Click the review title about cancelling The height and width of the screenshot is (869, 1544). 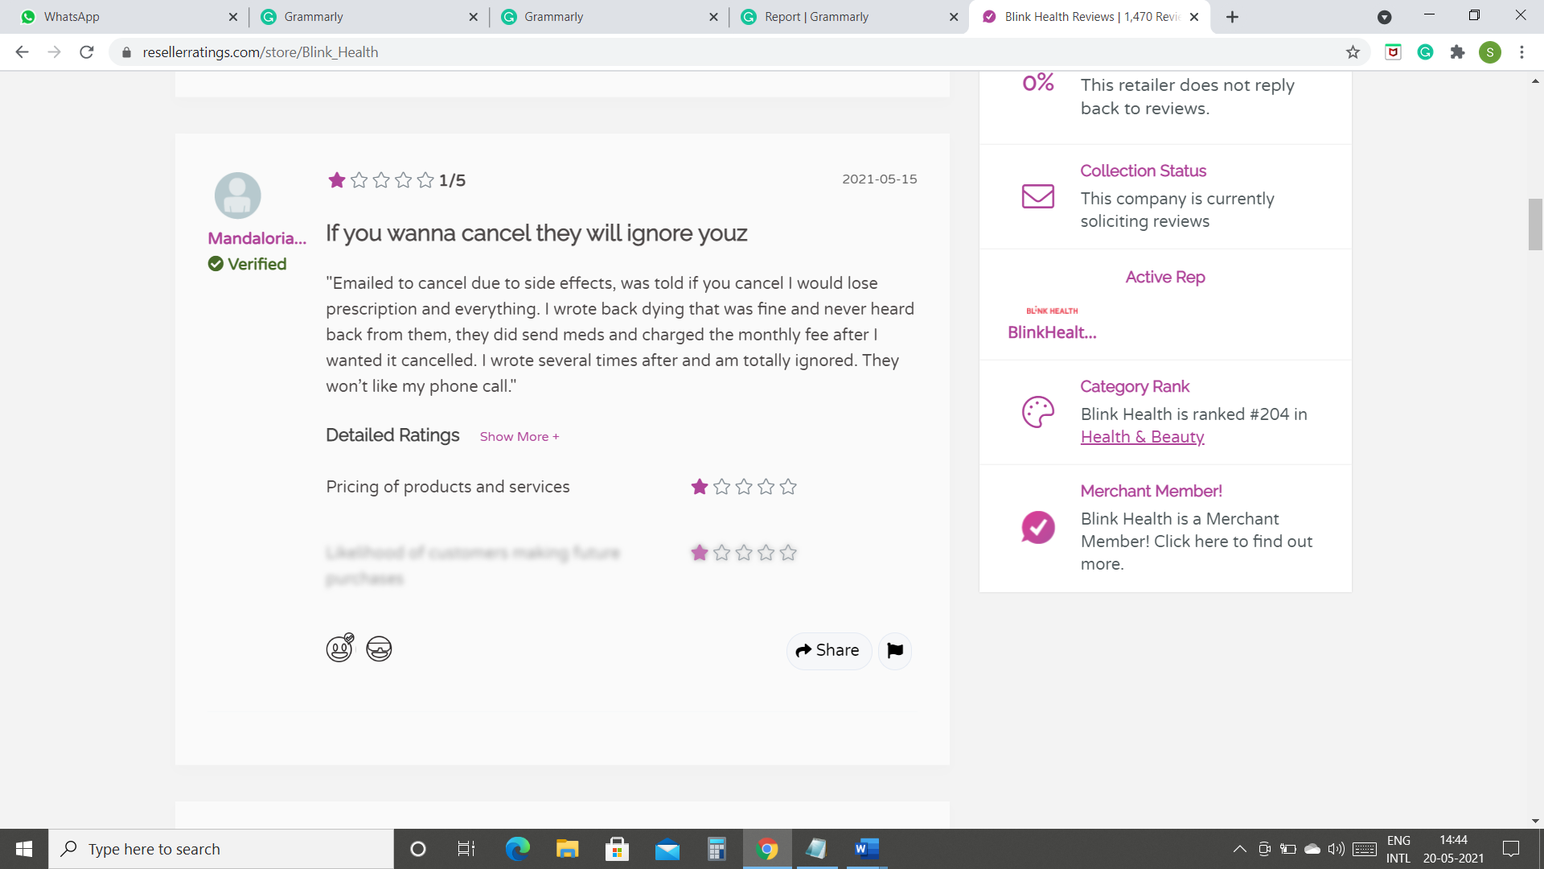[536, 233]
